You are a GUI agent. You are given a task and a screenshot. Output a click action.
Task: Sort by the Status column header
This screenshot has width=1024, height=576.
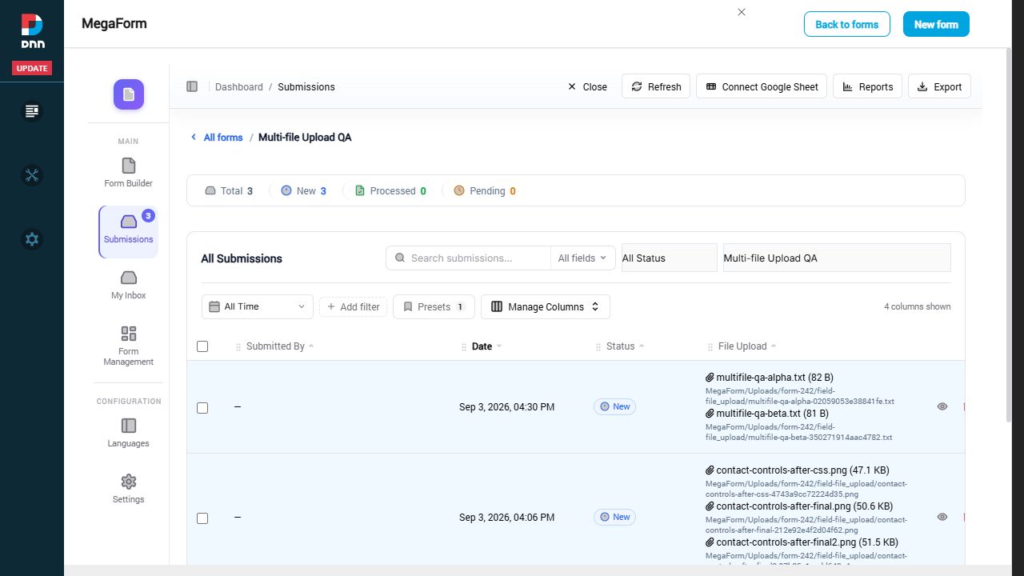(620, 346)
